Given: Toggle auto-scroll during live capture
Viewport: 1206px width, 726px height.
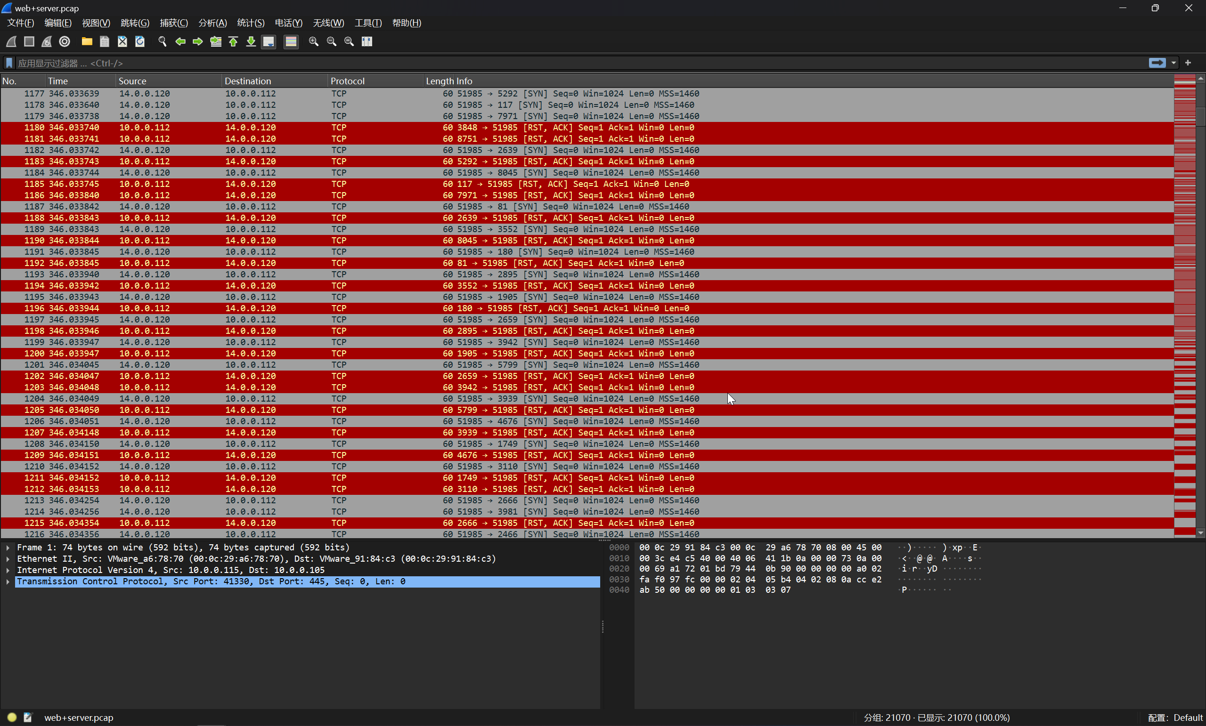Looking at the screenshot, I should pyautogui.click(x=269, y=41).
